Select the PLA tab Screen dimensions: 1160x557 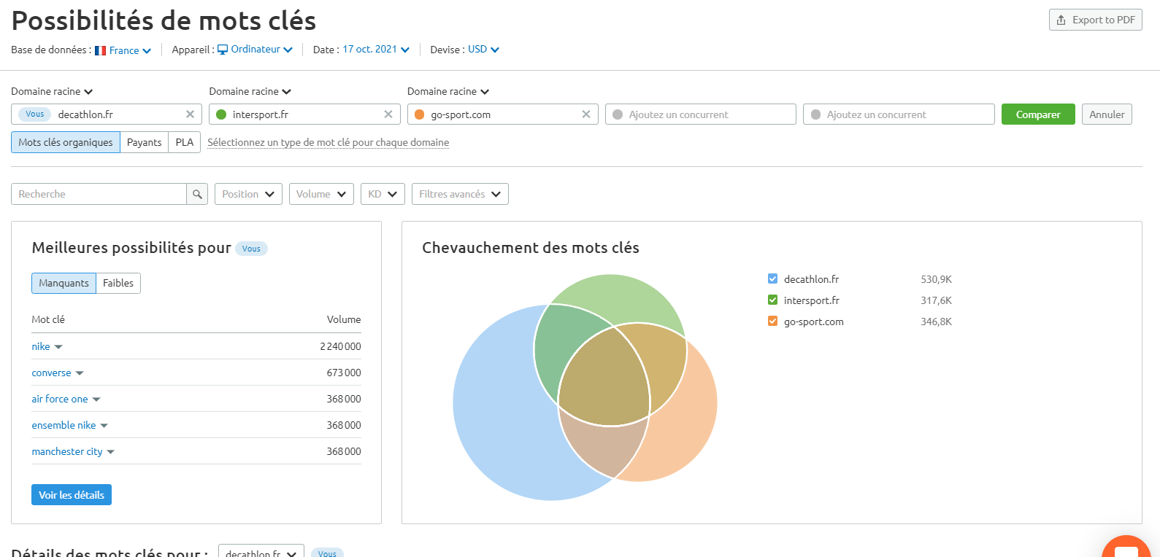tap(185, 142)
